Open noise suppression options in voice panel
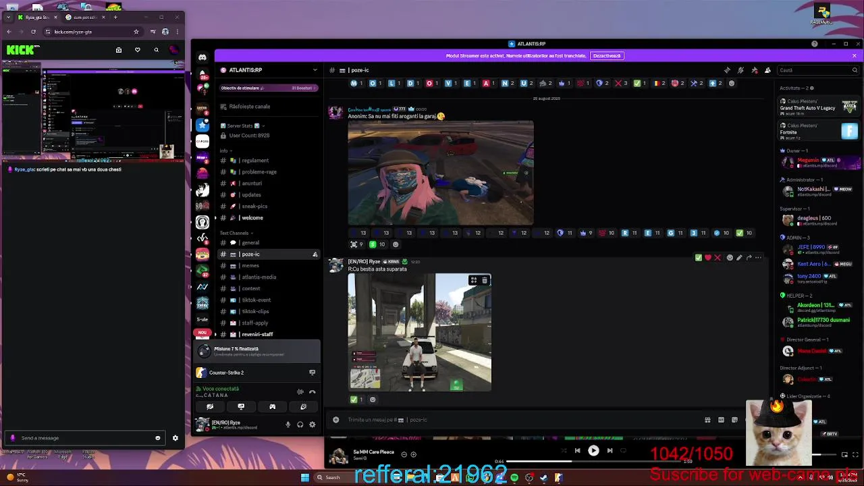 coord(300,391)
